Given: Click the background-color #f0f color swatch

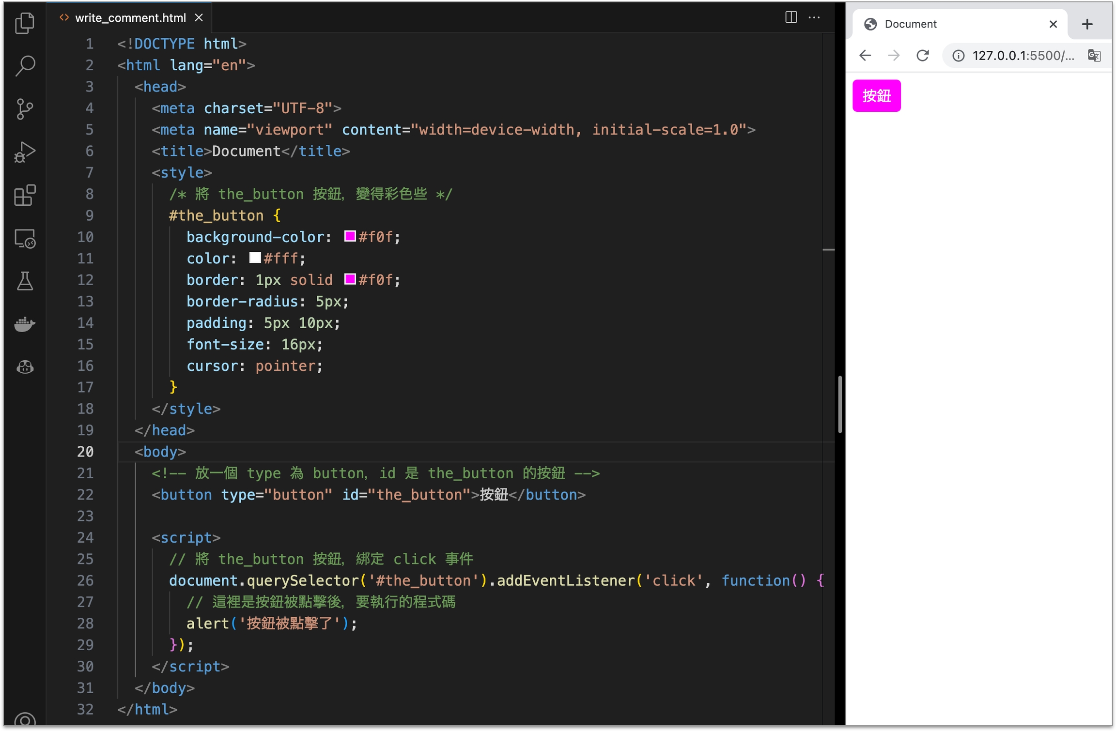Looking at the screenshot, I should coord(350,236).
